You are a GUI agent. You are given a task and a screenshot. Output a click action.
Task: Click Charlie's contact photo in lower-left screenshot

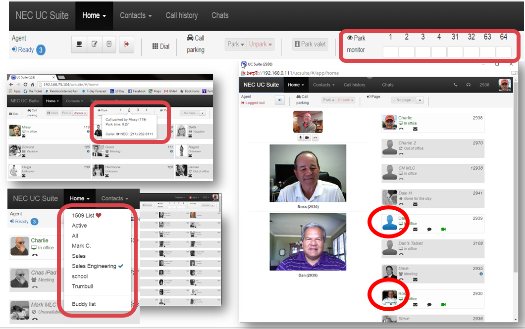pyautogui.click(x=20, y=246)
